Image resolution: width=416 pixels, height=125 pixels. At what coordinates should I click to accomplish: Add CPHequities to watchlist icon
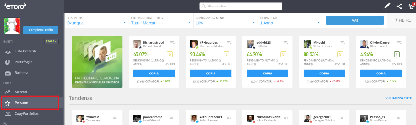tap(229, 43)
